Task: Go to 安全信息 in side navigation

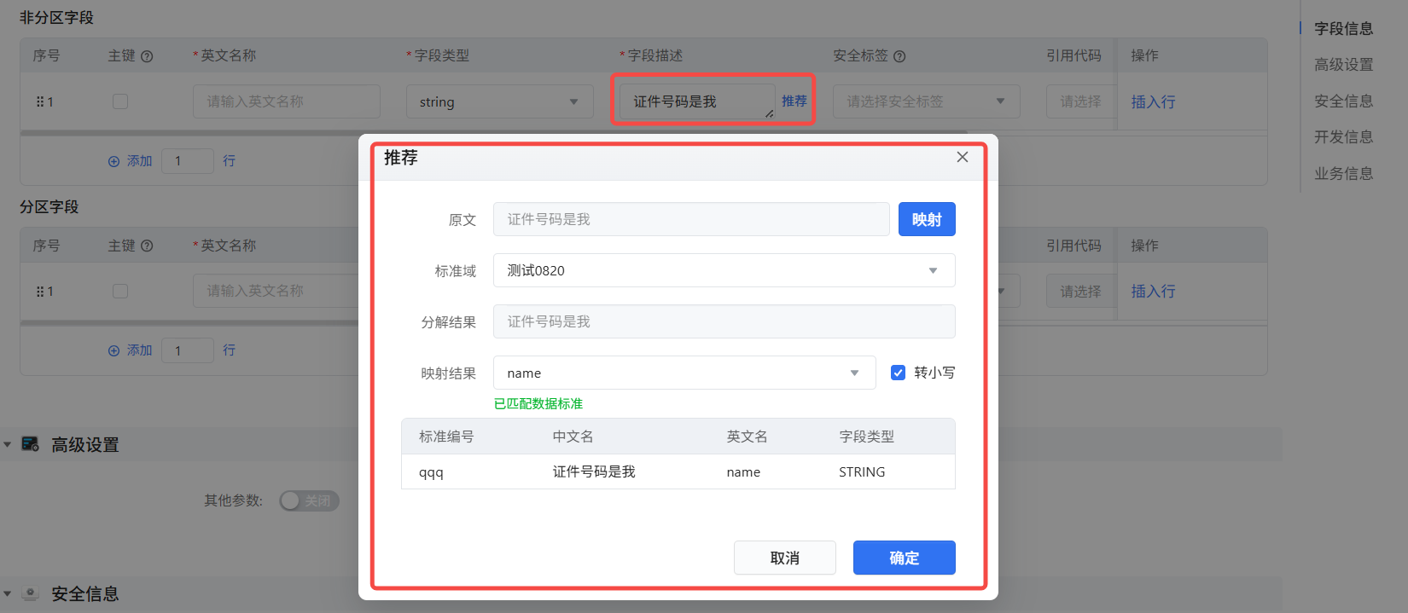Action: click(1344, 101)
